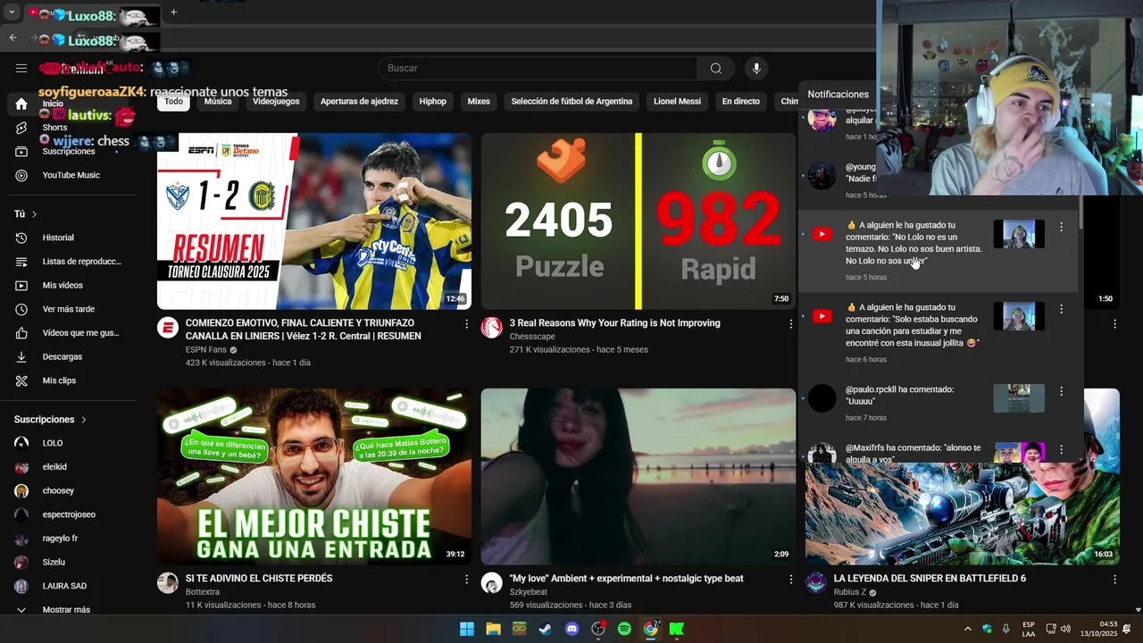
Task: Open the green Kick app in taskbar
Action: click(677, 629)
